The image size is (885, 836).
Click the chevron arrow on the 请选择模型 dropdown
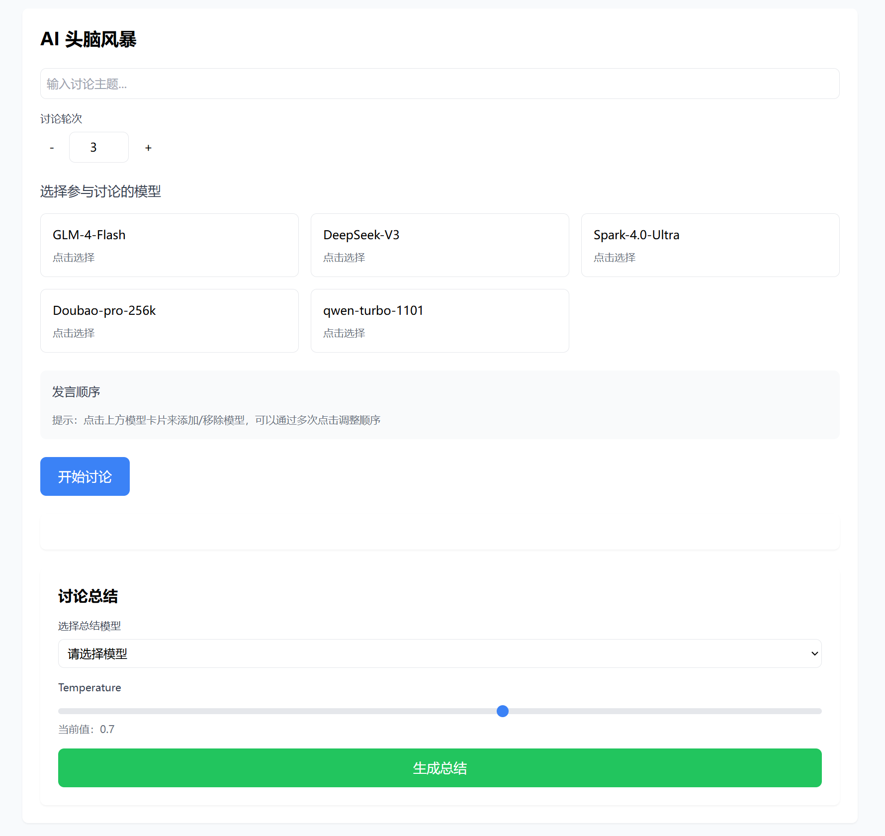(x=814, y=653)
